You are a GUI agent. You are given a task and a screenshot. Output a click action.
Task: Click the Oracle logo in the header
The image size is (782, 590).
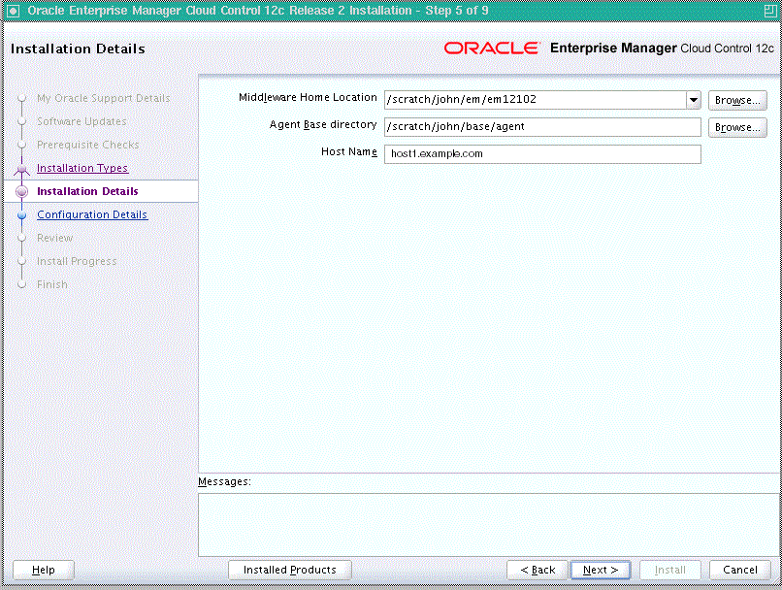[492, 49]
